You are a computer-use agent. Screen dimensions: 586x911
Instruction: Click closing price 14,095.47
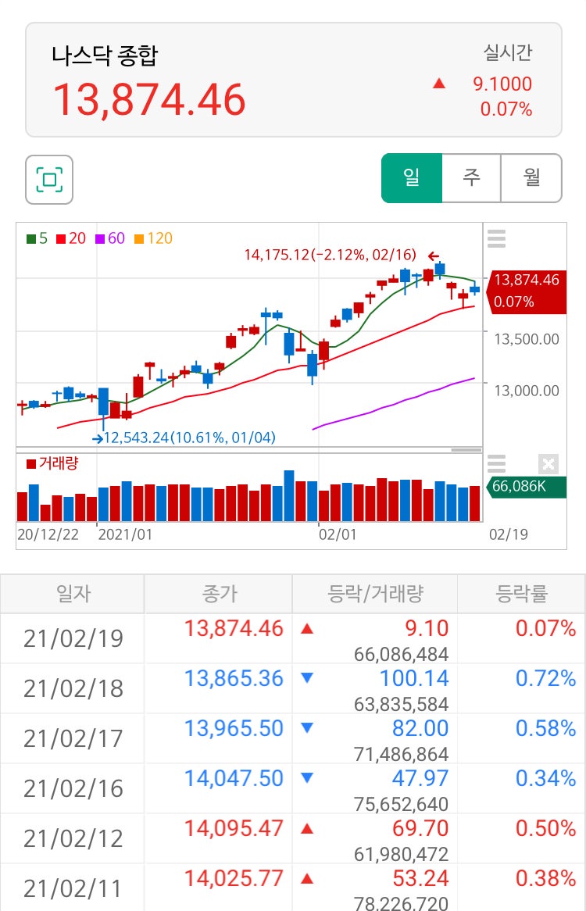point(234,828)
